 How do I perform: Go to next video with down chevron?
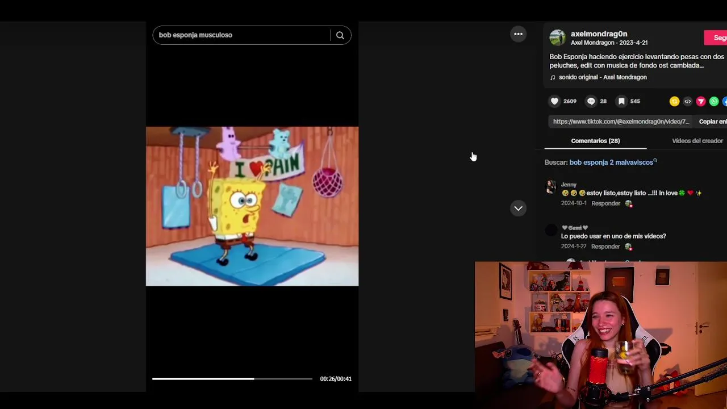click(x=518, y=208)
